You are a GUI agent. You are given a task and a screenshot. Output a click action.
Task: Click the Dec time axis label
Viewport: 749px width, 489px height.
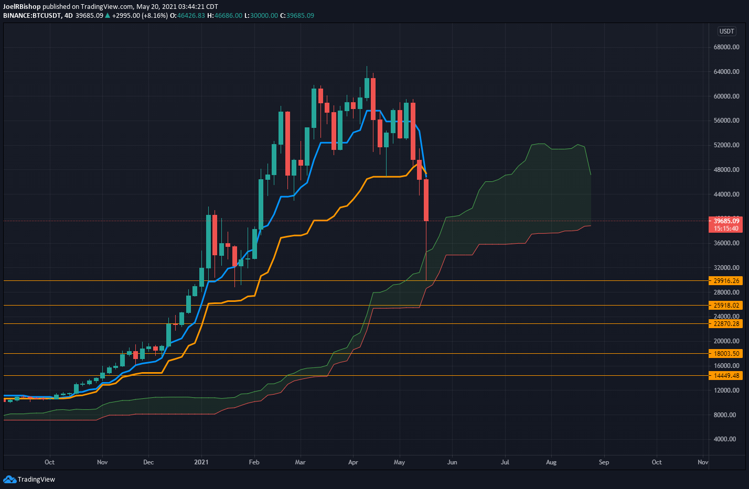click(x=148, y=462)
